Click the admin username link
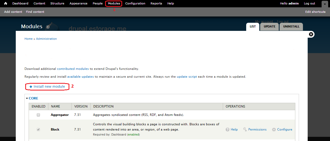 (293, 3)
